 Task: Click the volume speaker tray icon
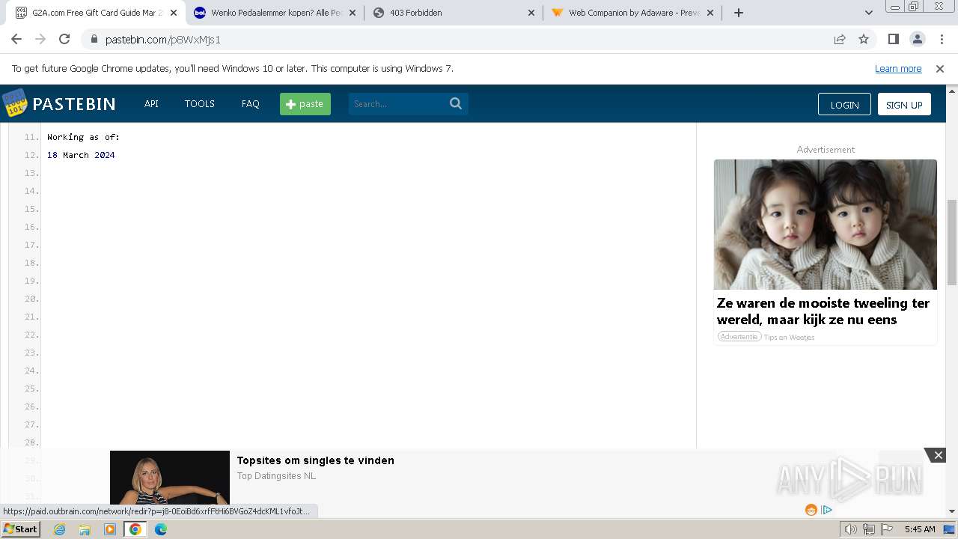tap(851, 529)
